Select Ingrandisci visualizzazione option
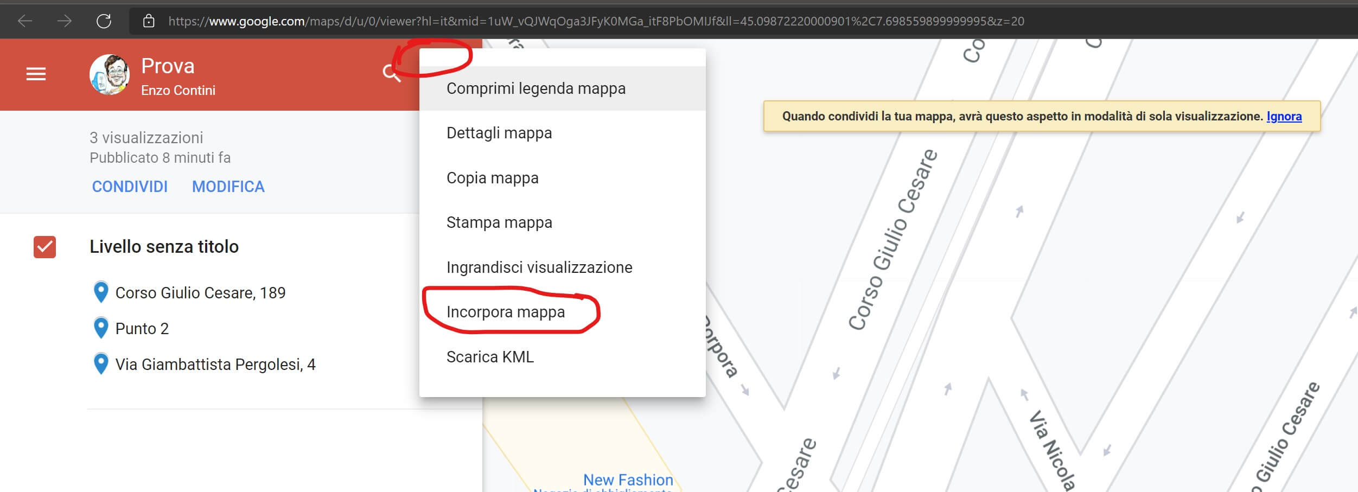Image resolution: width=1358 pixels, height=492 pixels. click(x=539, y=267)
